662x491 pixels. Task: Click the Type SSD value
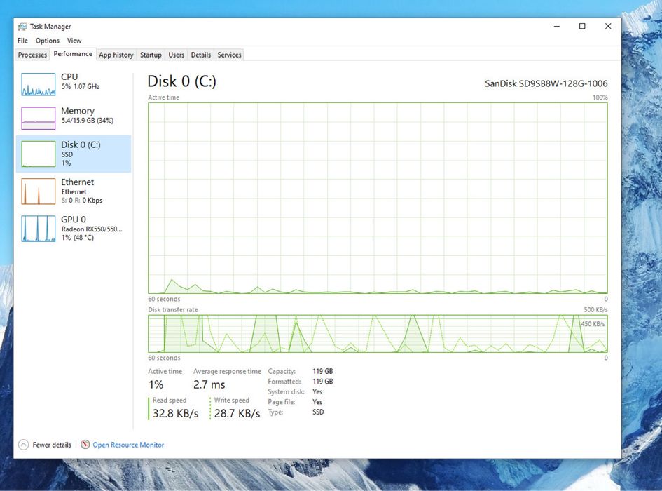318,412
